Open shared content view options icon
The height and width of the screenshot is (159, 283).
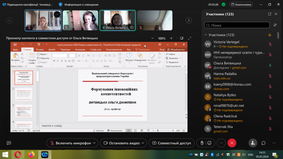[182, 38]
